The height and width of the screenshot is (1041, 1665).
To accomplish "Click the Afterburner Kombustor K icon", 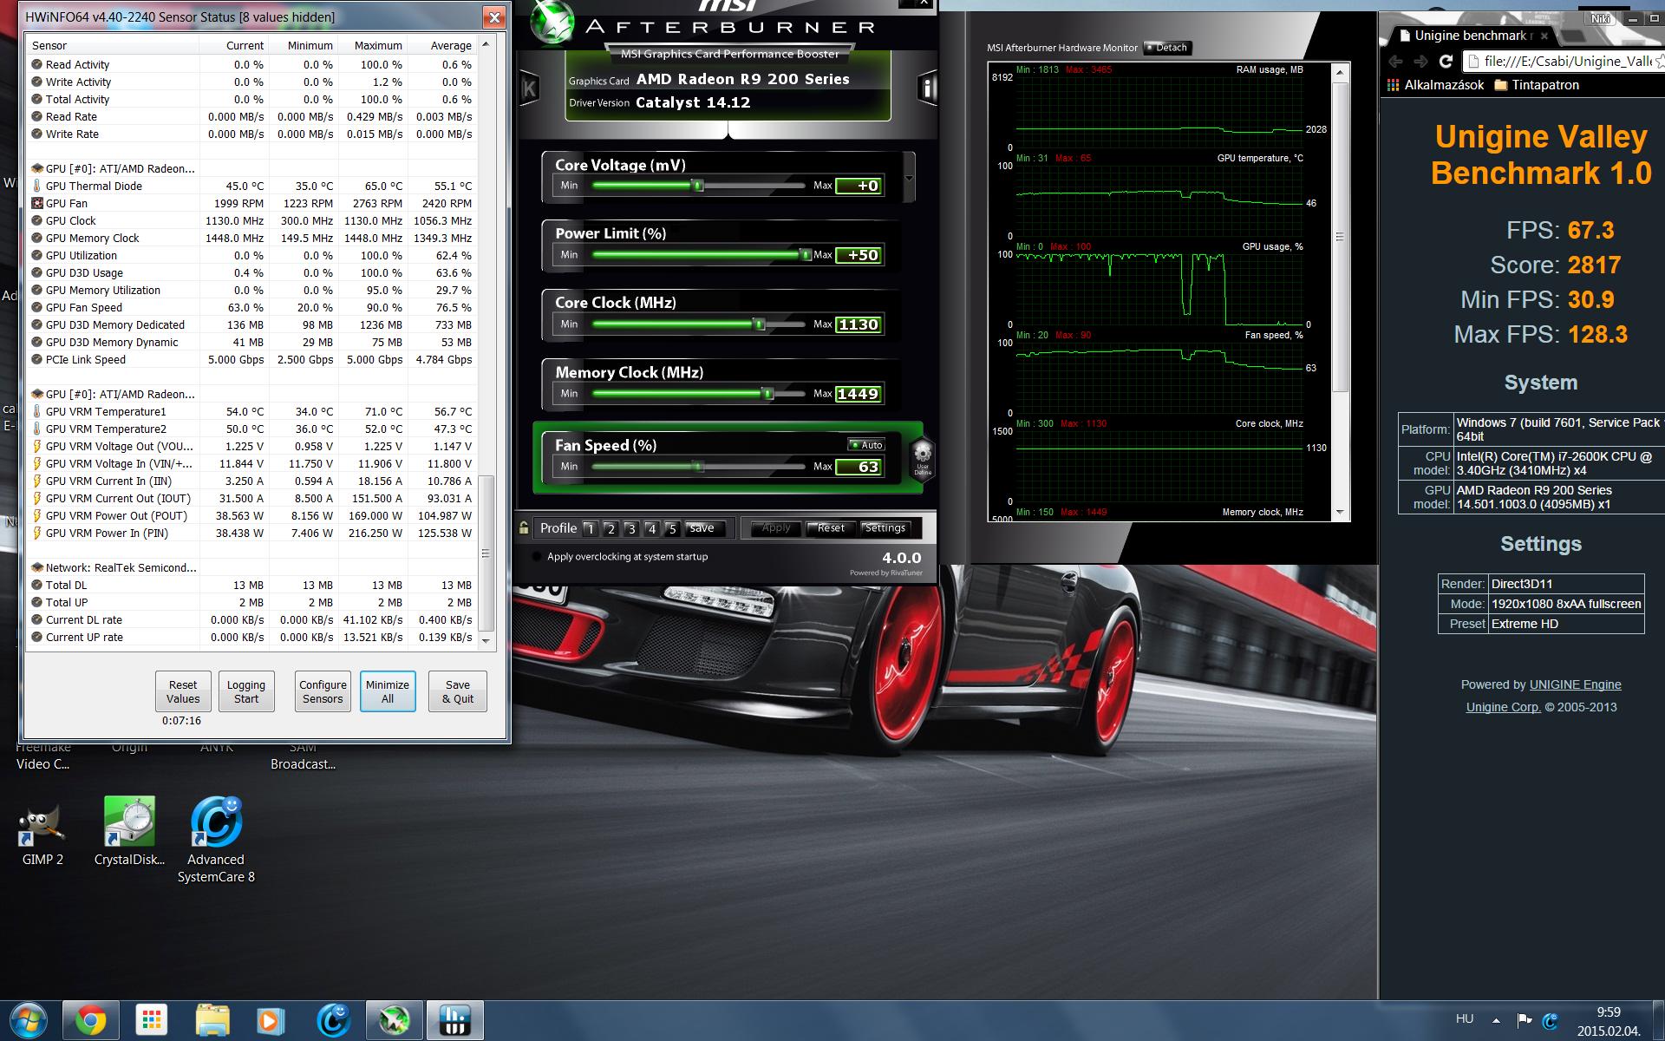I will coord(528,88).
